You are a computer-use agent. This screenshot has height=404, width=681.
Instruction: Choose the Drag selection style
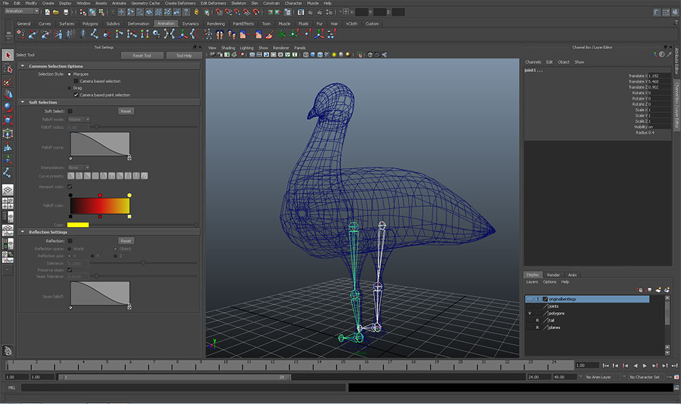[x=70, y=88]
